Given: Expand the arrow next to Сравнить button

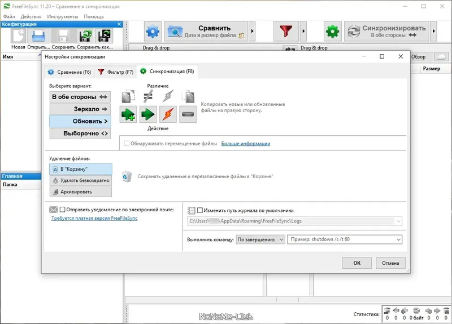Looking at the screenshot, I should coord(252,31).
